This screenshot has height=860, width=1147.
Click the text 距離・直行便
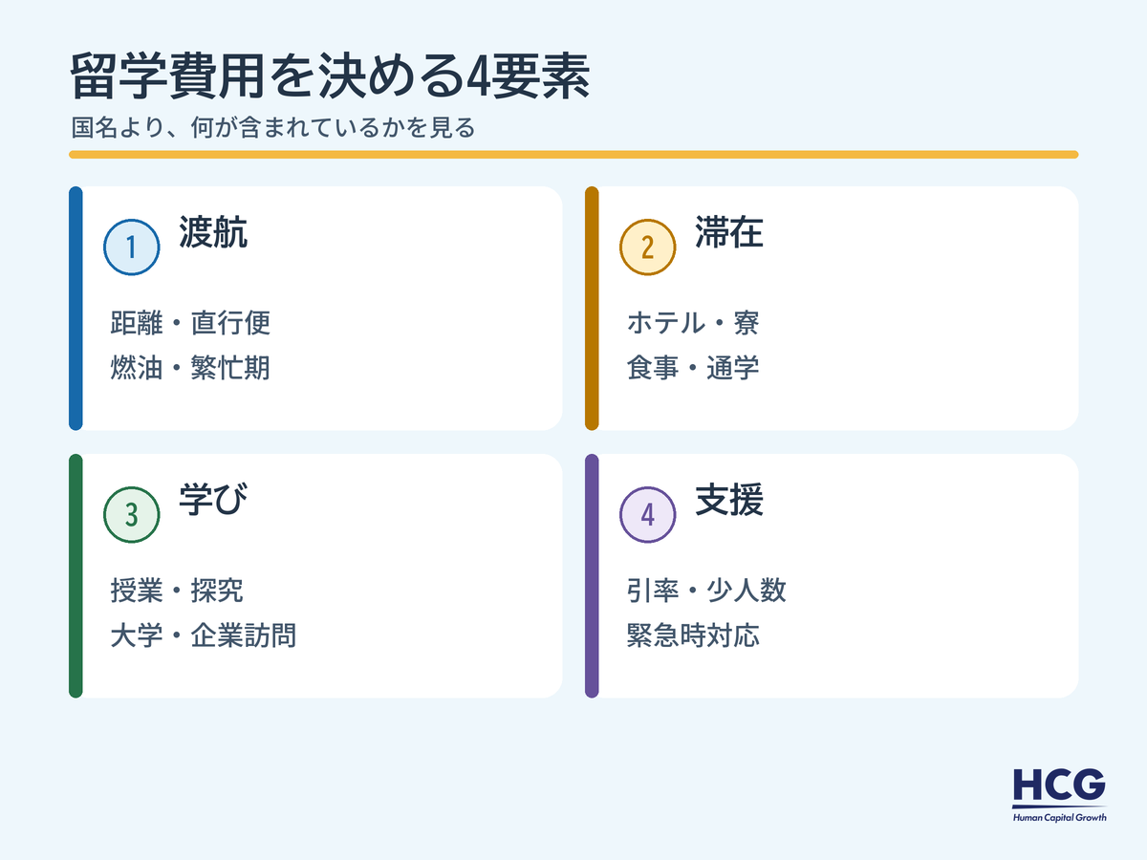191,323
